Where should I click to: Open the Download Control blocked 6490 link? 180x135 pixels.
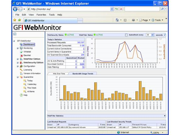(x=82, y=64)
